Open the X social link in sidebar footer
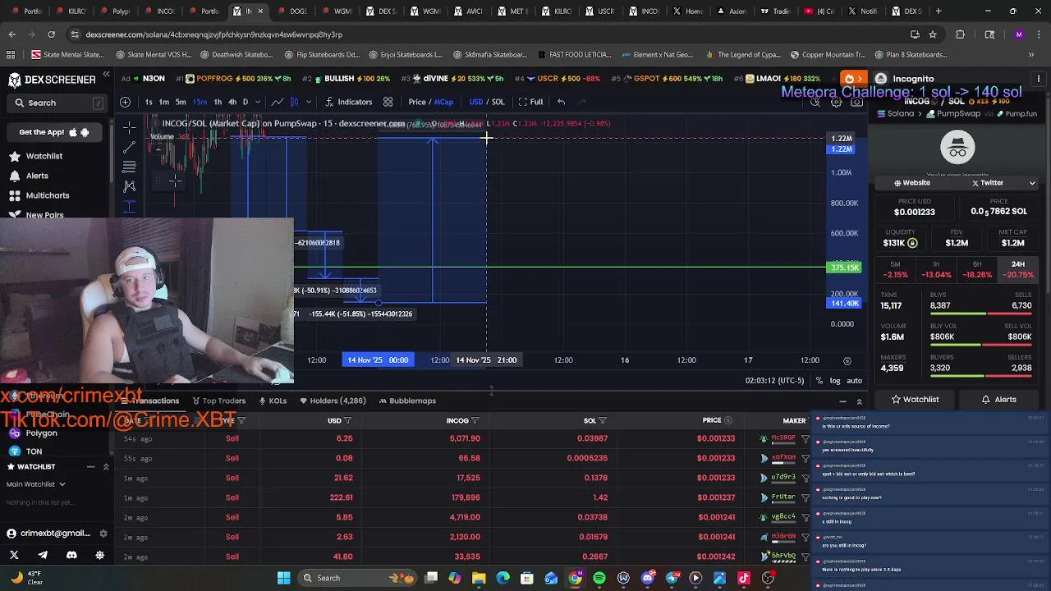Screen dimensions: 1051x591 14,556
